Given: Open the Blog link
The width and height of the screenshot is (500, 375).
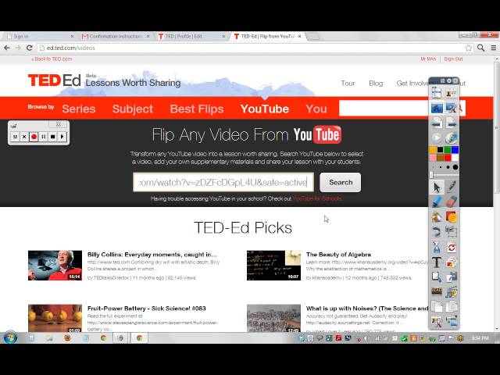Looking at the screenshot, I should pyautogui.click(x=376, y=84).
